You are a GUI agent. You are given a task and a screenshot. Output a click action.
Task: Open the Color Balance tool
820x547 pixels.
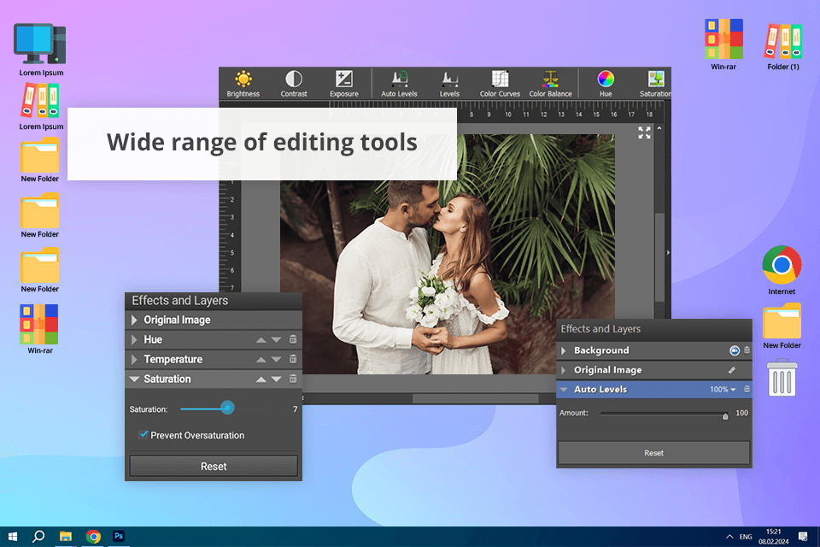[550, 84]
